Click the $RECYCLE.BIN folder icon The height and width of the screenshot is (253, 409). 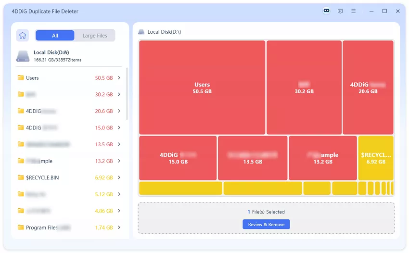coord(21,177)
